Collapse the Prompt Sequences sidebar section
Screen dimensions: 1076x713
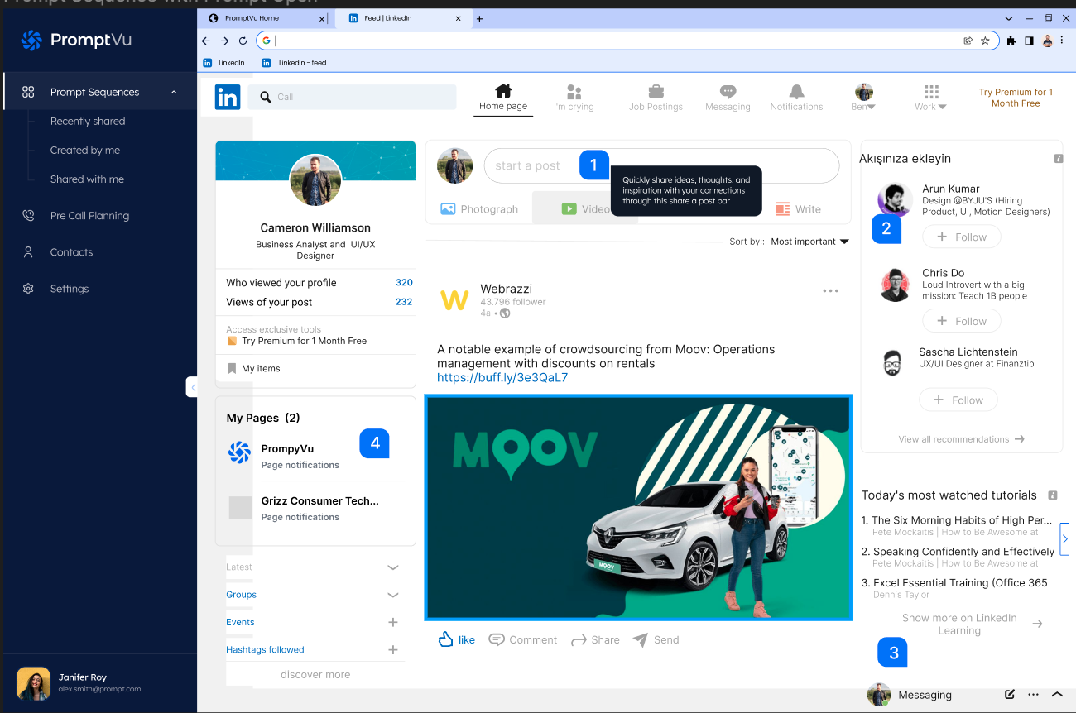pyautogui.click(x=174, y=92)
